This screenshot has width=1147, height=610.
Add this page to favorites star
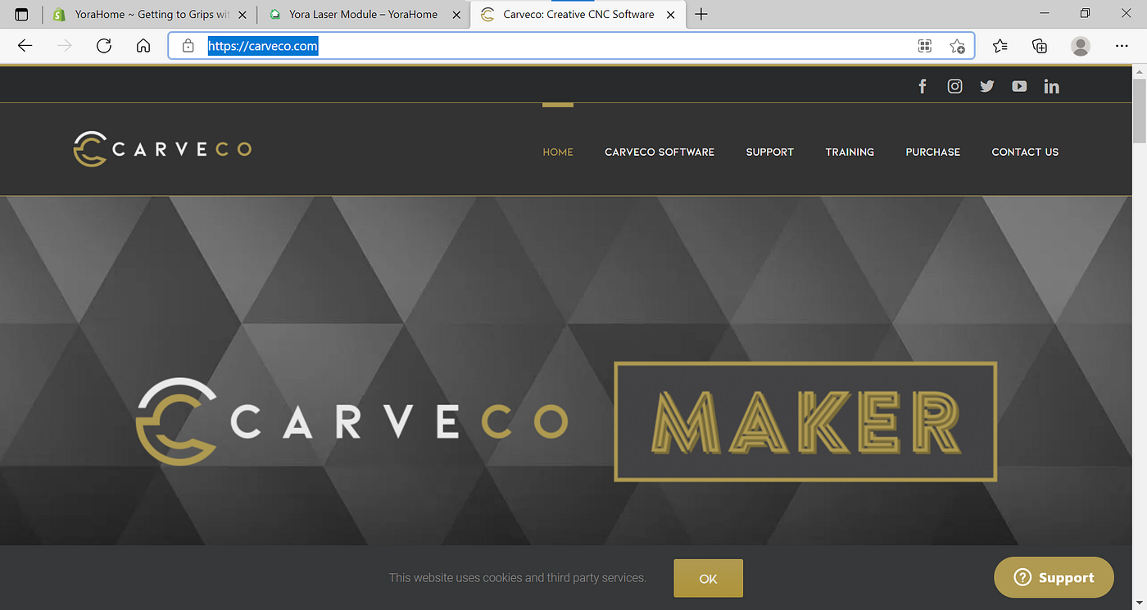click(x=957, y=46)
